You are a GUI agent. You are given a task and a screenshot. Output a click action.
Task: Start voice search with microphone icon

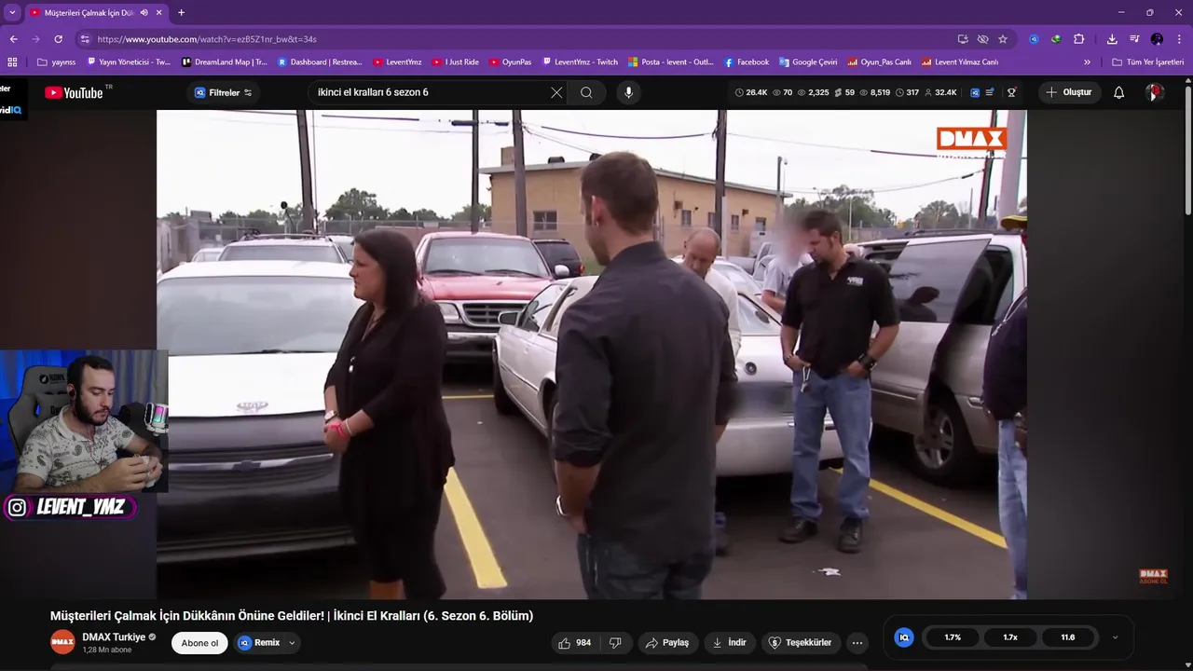pos(628,92)
